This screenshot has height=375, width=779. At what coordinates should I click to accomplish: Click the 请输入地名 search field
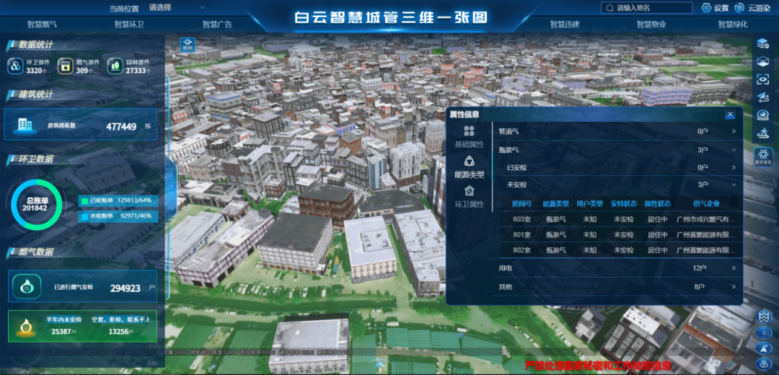coord(649,8)
